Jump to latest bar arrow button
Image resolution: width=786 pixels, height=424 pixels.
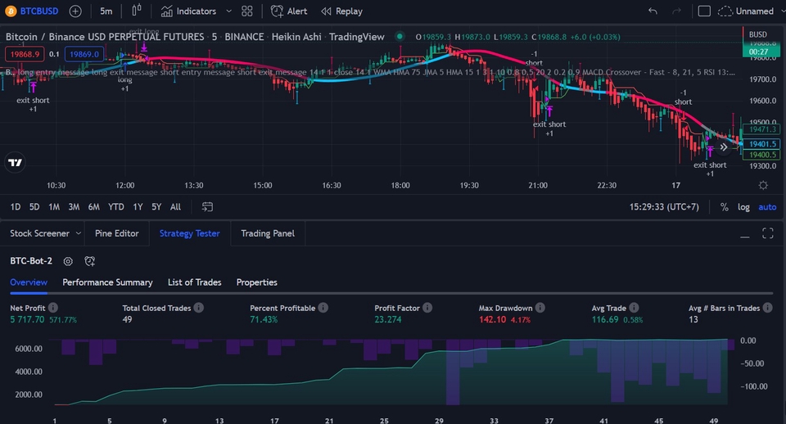(723, 147)
